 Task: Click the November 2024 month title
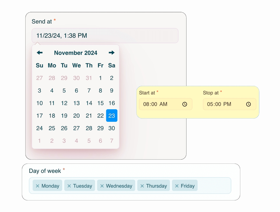pos(76,53)
